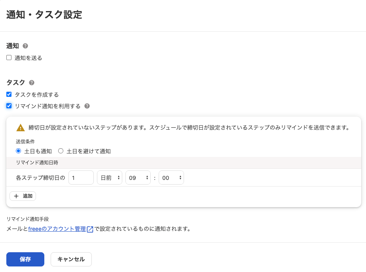Viewport: 366px width, 272px height.
Task: Click the help icon next to 通知 heading
Action: coord(25,46)
